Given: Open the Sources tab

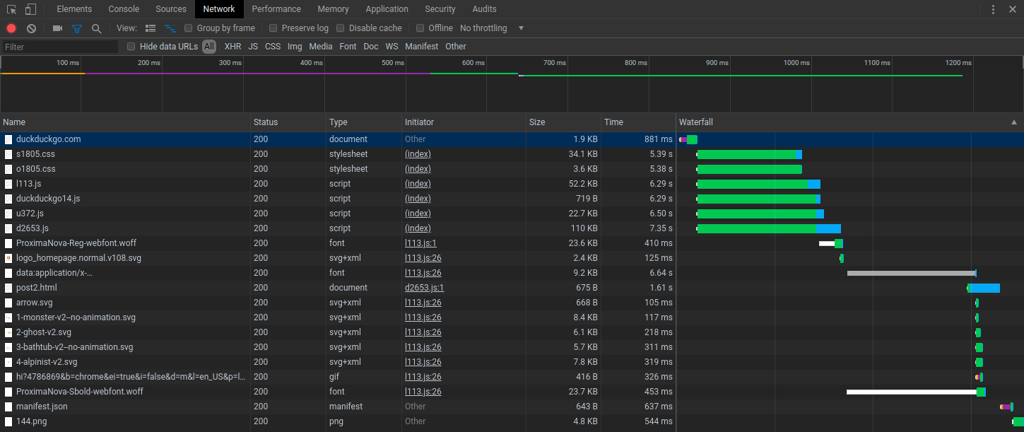Looking at the screenshot, I should coord(171,9).
